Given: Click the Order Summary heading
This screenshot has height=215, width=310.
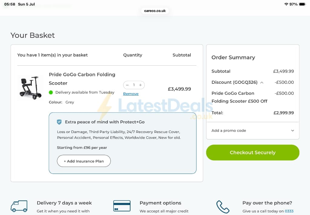Looking at the screenshot, I should [233, 57].
